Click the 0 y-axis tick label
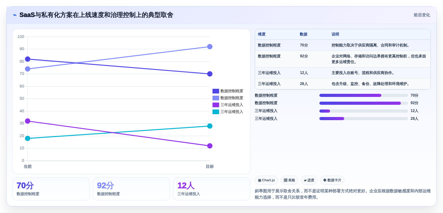This screenshot has width=443, height=213. click(x=23, y=161)
